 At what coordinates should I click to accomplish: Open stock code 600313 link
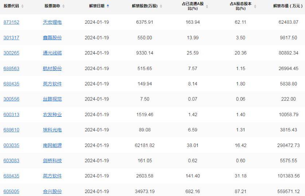point(11,115)
